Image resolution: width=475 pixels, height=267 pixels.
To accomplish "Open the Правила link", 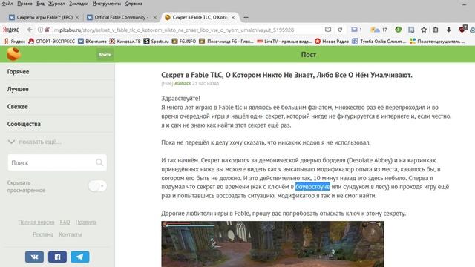I will [x=86, y=222].
